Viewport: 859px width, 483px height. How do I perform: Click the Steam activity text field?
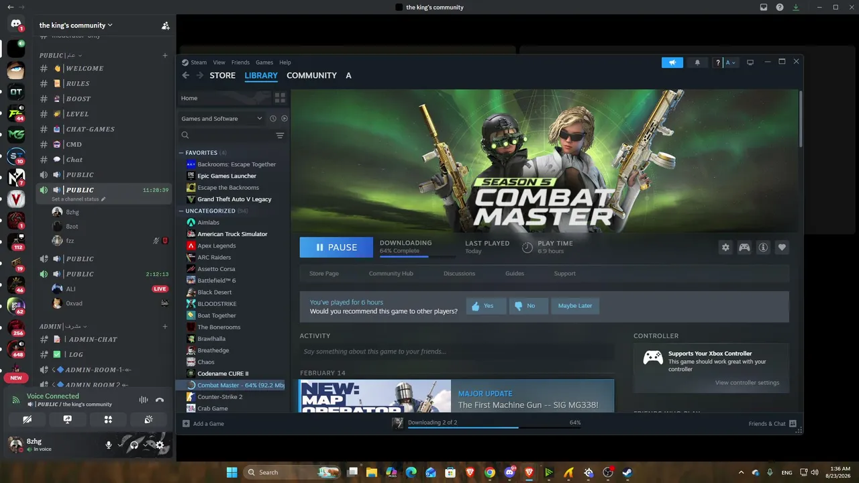456,352
